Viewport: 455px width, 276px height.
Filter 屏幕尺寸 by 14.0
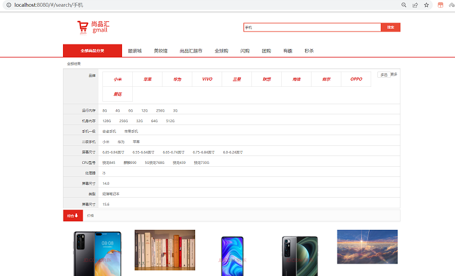pyautogui.click(x=106, y=183)
